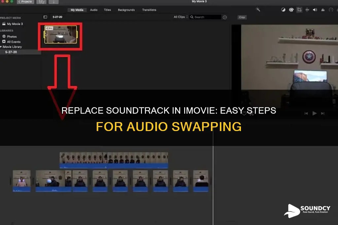
Task: Open the Transitions tab
Action: click(149, 10)
